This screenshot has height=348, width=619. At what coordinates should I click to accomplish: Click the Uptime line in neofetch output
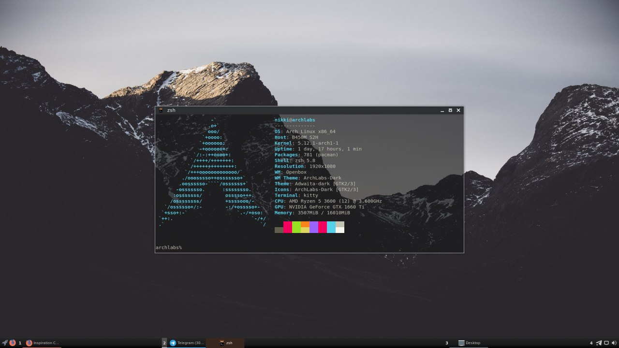pyautogui.click(x=318, y=149)
